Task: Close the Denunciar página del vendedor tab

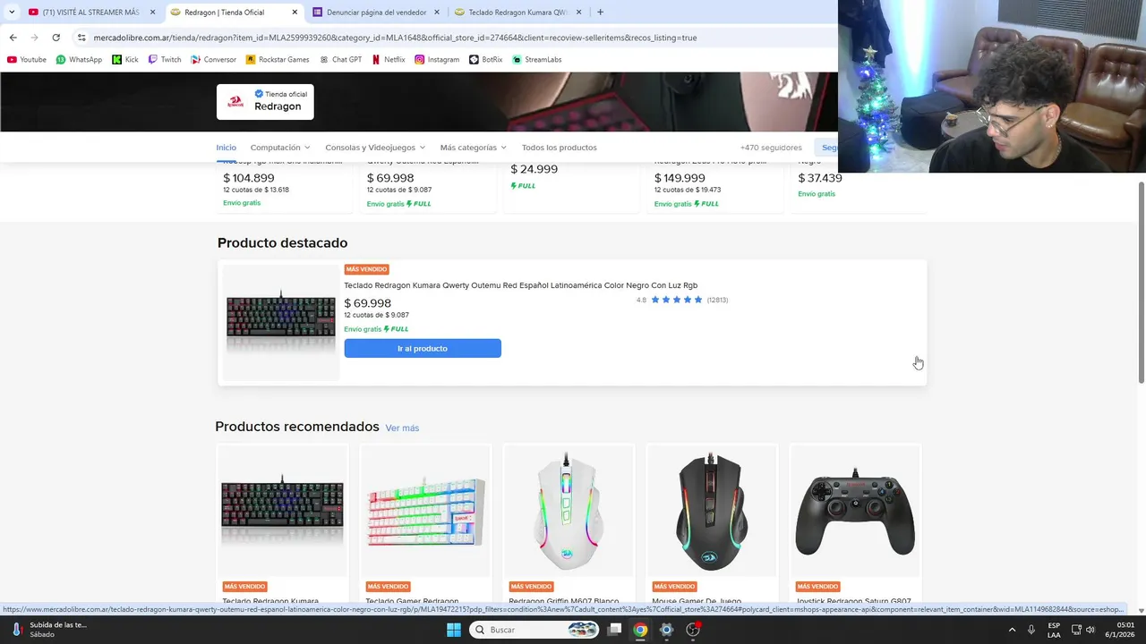Action: (x=436, y=13)
